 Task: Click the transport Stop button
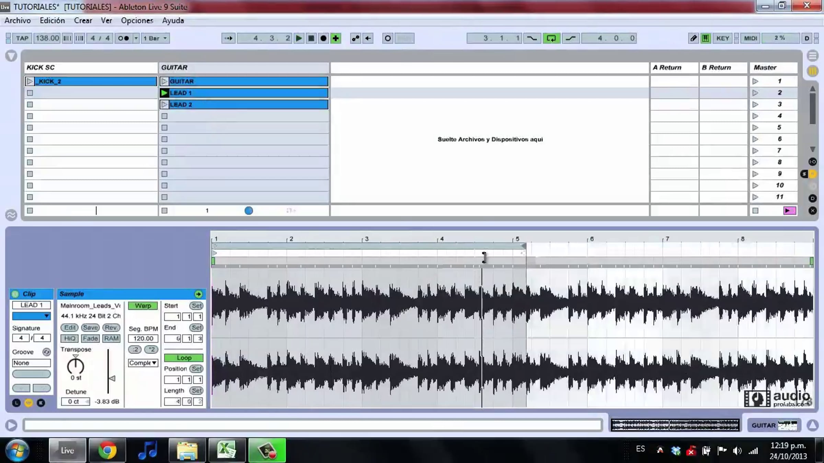(311, 38)
